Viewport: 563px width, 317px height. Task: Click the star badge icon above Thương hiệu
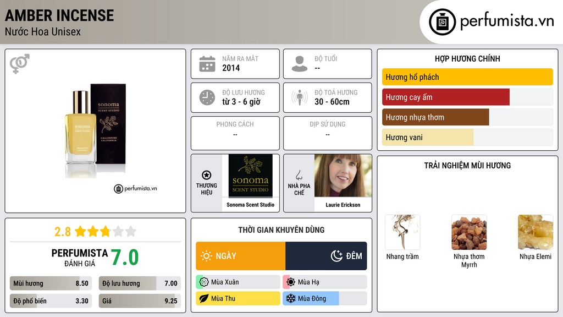click(207, 175)
